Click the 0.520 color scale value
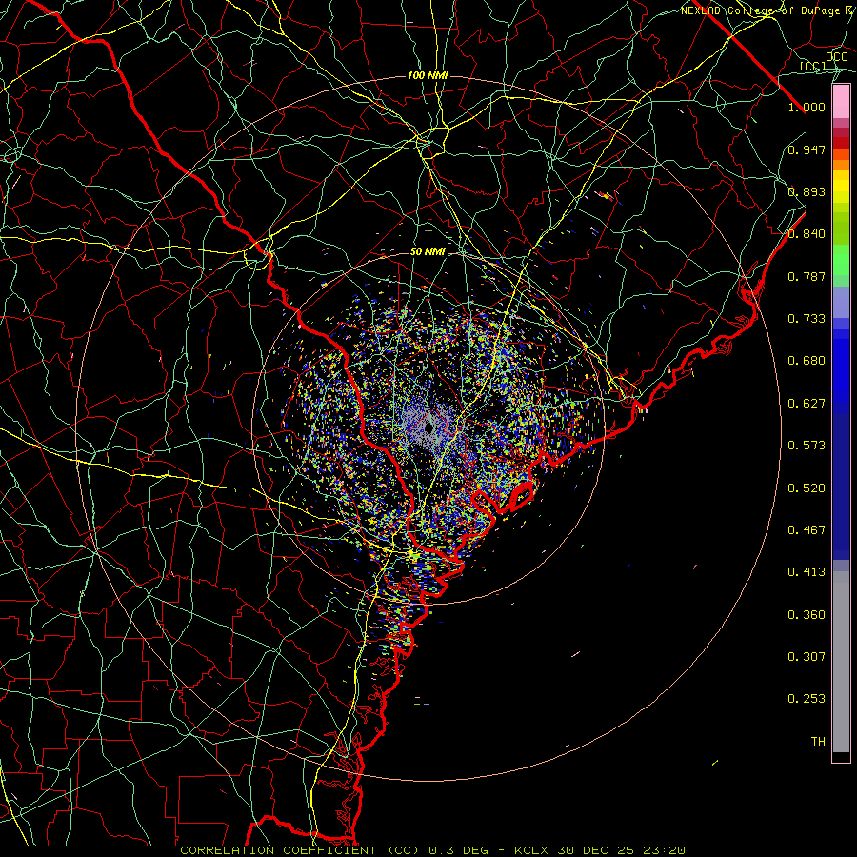 pyautogui.click(x=807, y=488)
